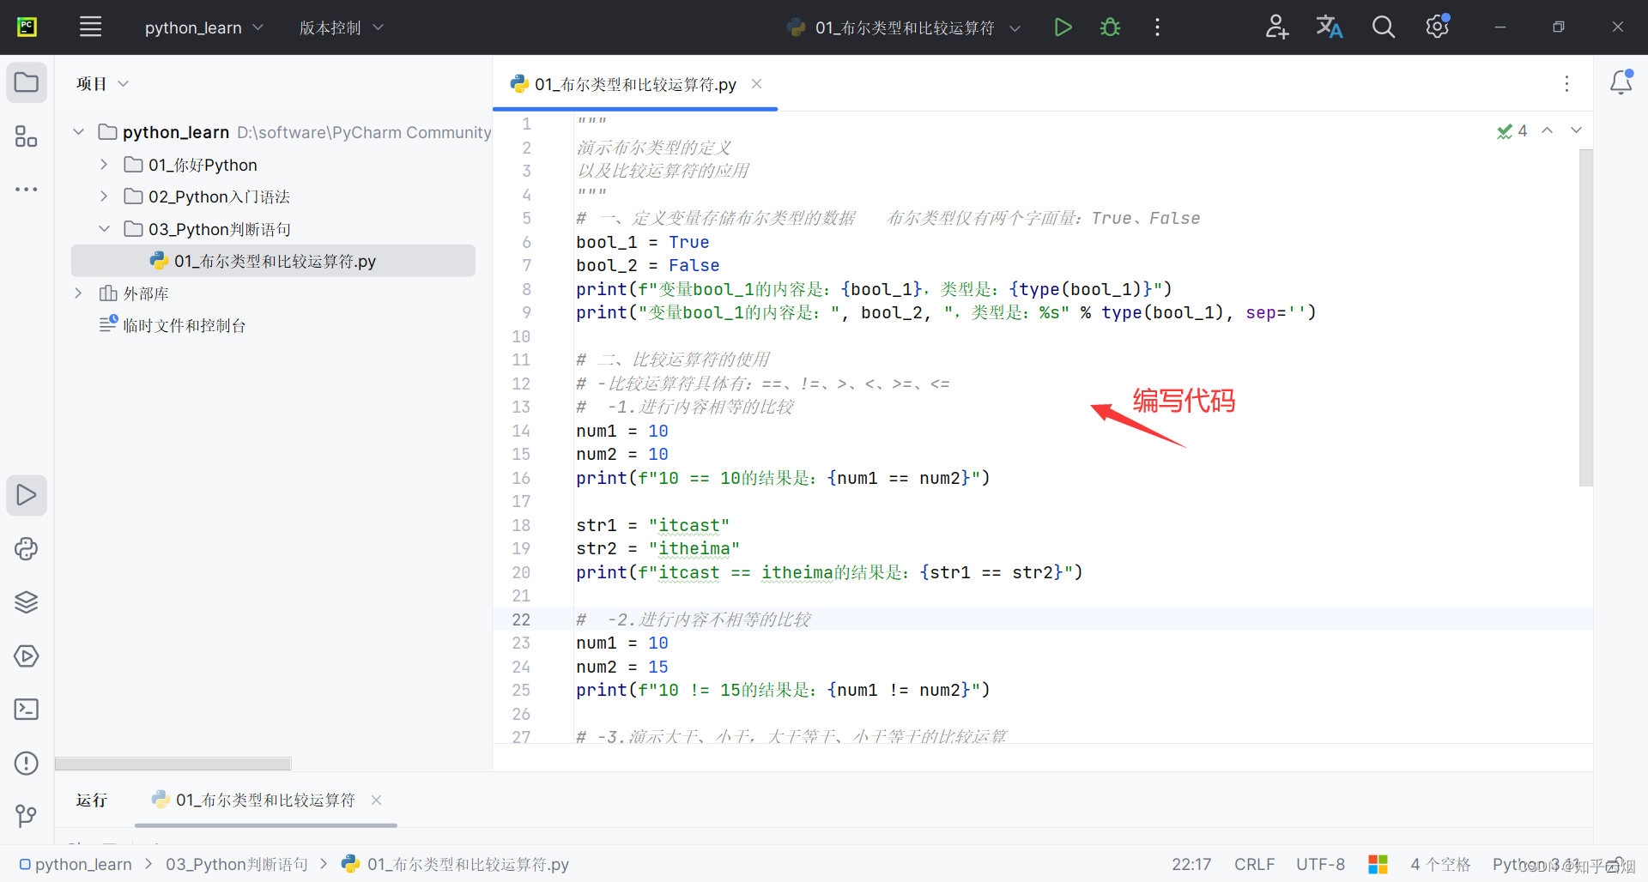This screenshot has width=1648, height=882.
Task: Click the editor vertical scrollbar
Action: (1585, 317)
